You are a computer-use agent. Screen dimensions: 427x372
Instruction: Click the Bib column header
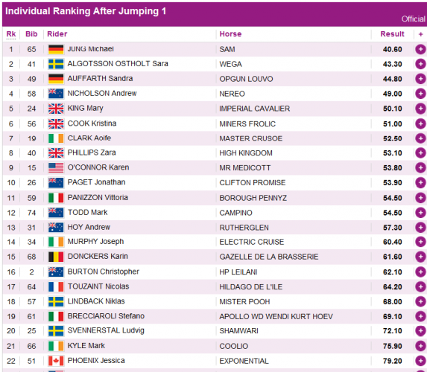pos(31,34)
